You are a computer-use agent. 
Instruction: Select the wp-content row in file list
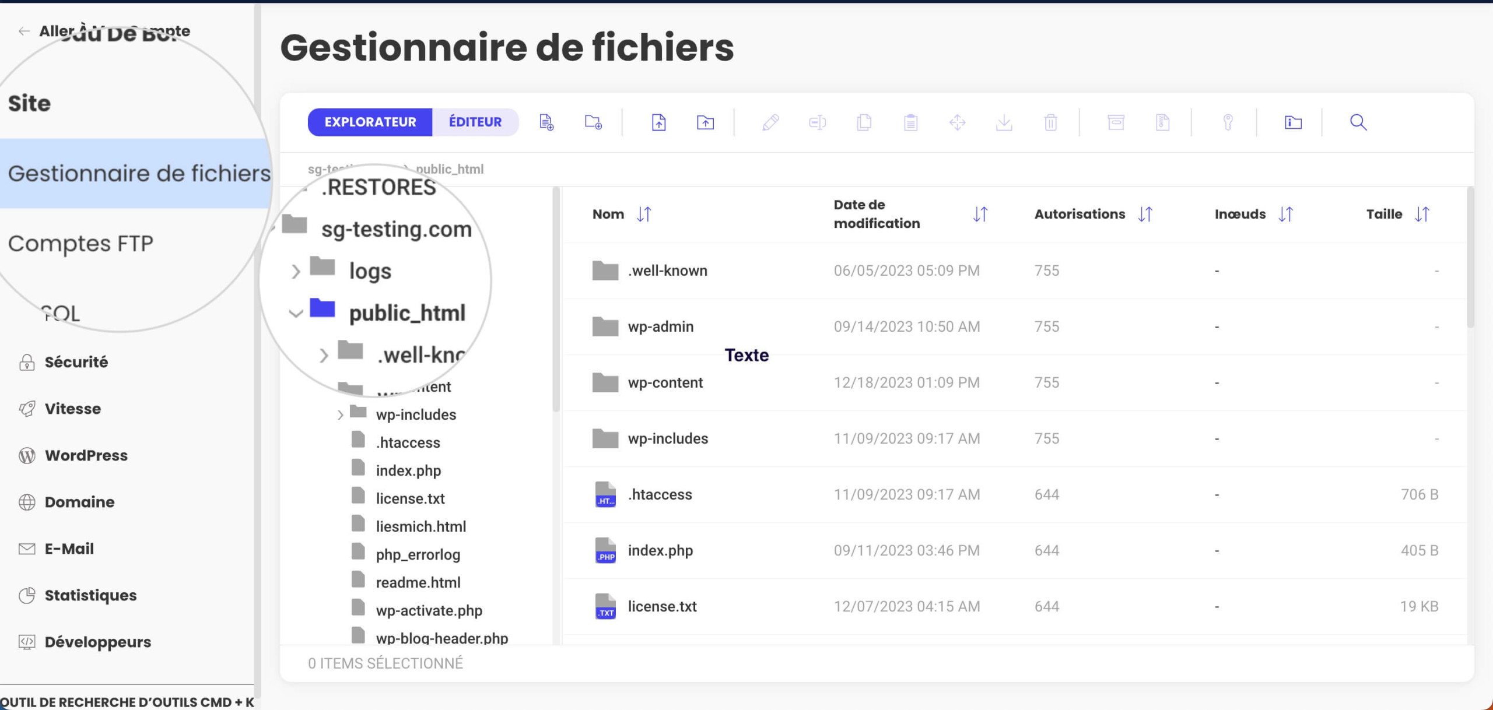(x=1015, y=382)
